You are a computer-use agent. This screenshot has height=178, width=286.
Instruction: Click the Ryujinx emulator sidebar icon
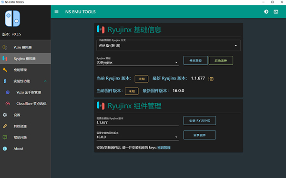click(x=5, y=59)
